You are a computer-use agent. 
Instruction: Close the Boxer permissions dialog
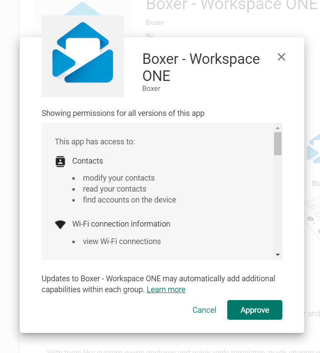point(281,57)
